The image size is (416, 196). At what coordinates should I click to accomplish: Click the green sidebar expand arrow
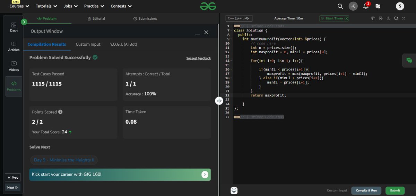point(24,22)
